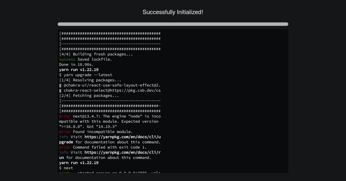Click "Command failed with exit code 1." line
Viewport: 346px width, 181px height.
click(x=103, y=147)
